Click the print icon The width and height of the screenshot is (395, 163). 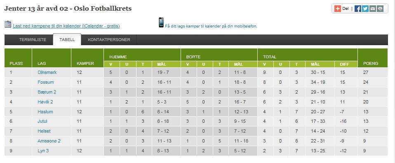click(380, 9)
